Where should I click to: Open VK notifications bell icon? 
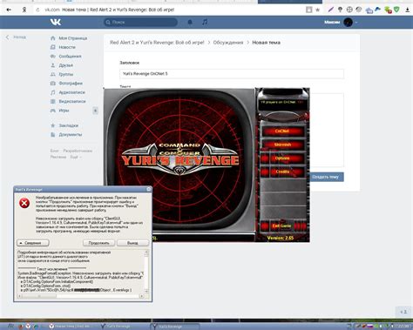(x=190, y=22)
